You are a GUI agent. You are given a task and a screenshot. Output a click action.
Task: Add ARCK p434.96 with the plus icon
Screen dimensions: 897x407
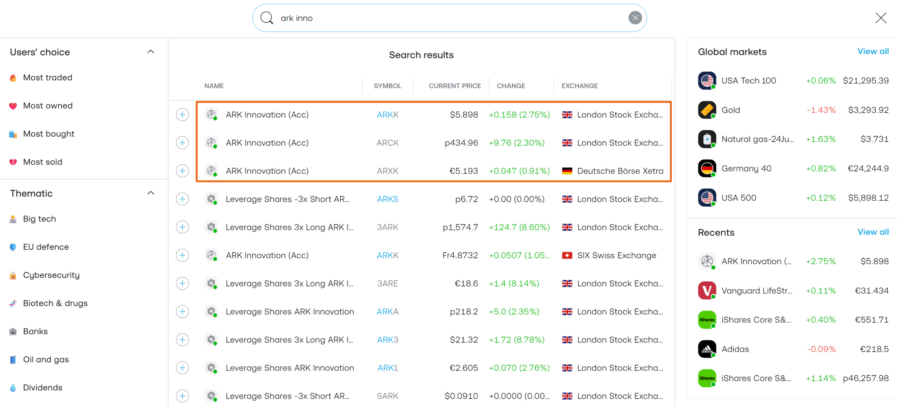click(x=182, y=143)
